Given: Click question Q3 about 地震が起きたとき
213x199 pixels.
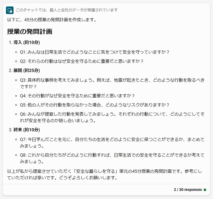Looking at the screenshot, I should (x=112, y=83).
